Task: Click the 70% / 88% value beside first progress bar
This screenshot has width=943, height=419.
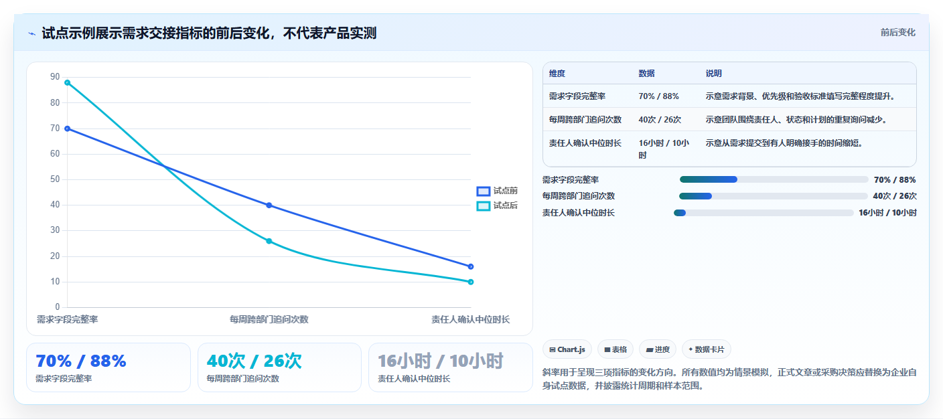Action: pos(895,180)
